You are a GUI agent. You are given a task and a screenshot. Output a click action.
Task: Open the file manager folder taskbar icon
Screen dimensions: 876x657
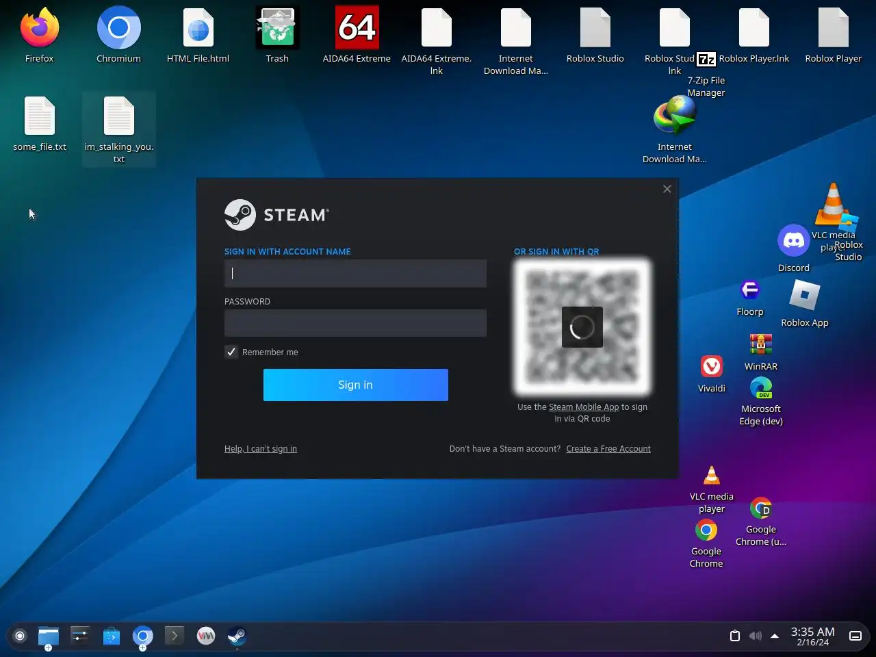tap(48, 636)
